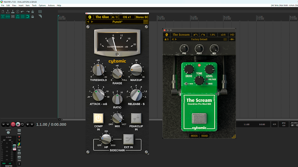Viewport: 298px width, 167px height.
Task: Open the Edit menu
Action: click(x=8, y=6)
